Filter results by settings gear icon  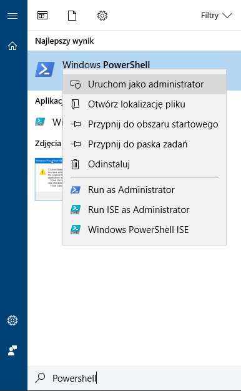(x=102, y=16)
